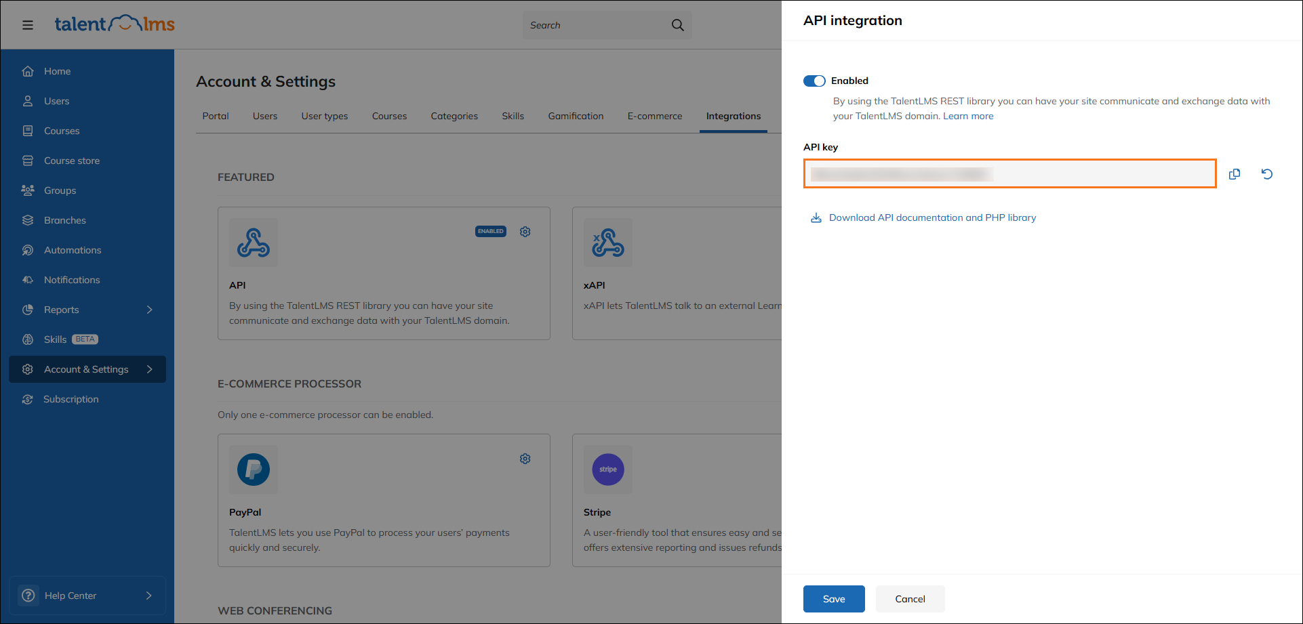Viewport: 1303px width, 624px height.
Task: Click the Notifications megaphone icon in sidebar
Action: [x=28, y=280]
